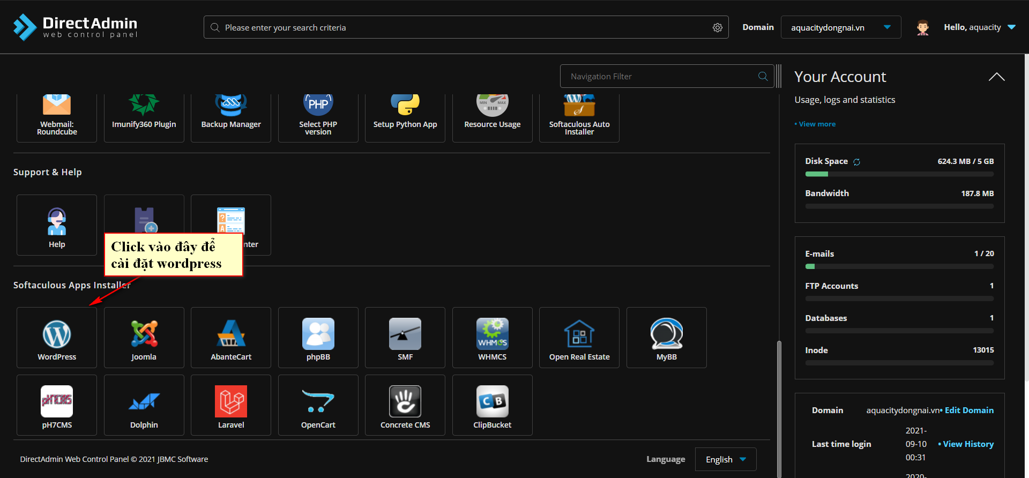Open the MyBB installer
This screenshot has width=1029, height=478.
click(667, 338)
